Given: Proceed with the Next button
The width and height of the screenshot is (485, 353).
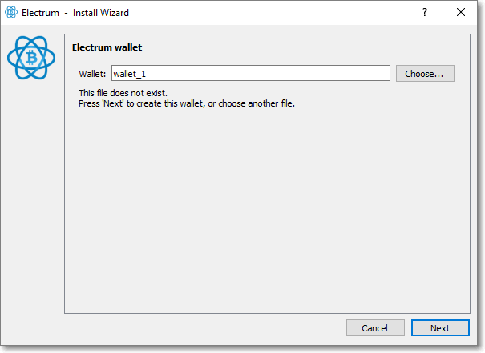Looking at the screenshot, I should click(440, 327).
